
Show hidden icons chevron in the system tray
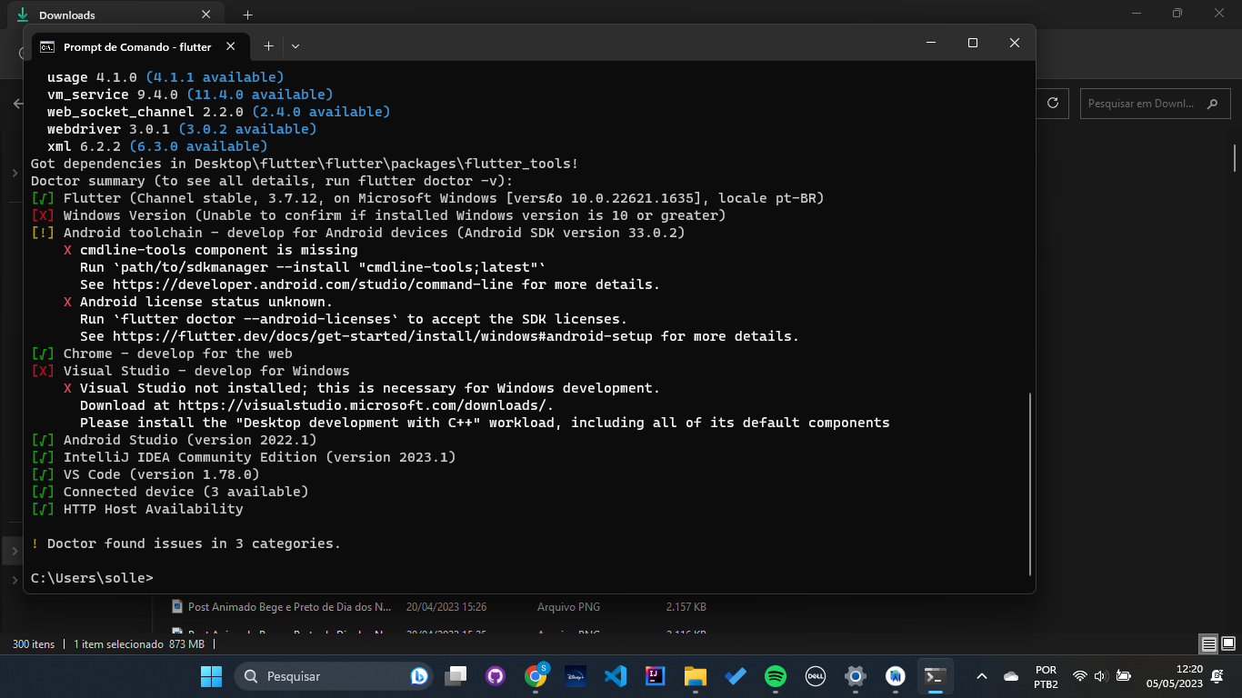[982, 676]
